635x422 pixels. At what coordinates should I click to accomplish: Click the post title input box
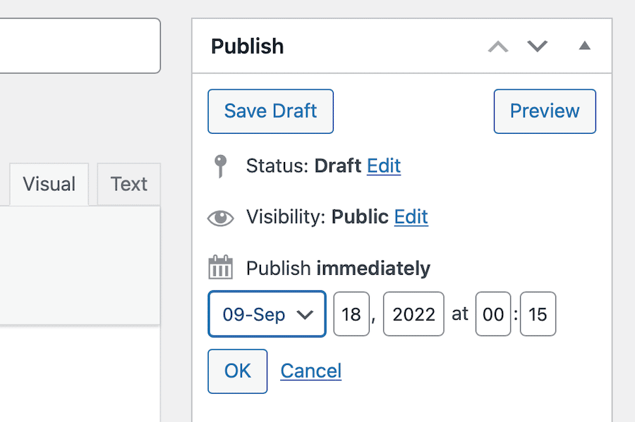tap(78, 46)
